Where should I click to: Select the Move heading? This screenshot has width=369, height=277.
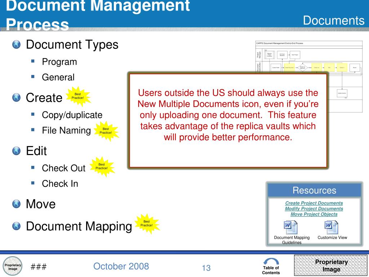(41, 204)
